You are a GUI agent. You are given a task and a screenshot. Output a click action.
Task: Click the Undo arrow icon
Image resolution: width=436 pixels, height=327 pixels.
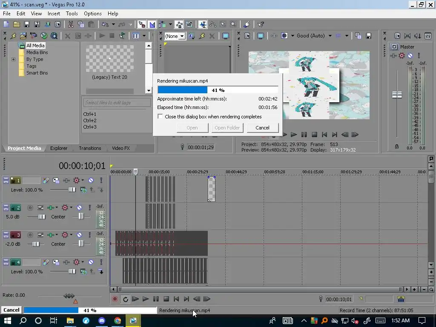click(105, 24)
